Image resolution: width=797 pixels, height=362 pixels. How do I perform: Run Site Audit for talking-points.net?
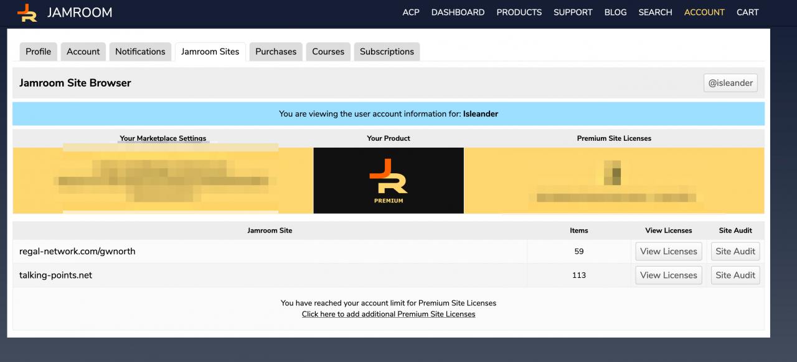click(x=735, y=275)
